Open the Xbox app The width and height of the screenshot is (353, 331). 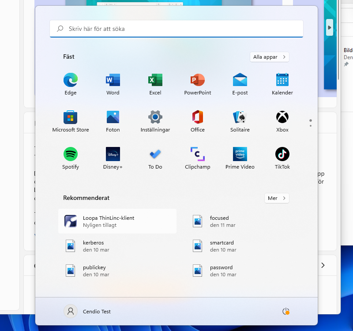click(x=282, y=121)
